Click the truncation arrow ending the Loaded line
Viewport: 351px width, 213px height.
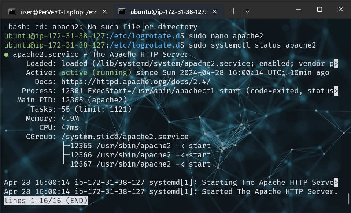tap(336, 64)
